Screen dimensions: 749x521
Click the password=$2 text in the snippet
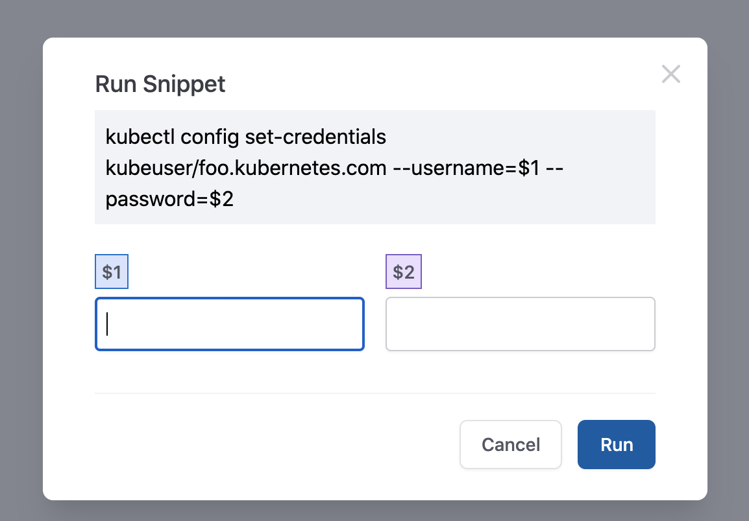pyautogui.click(x=169, y=199)
